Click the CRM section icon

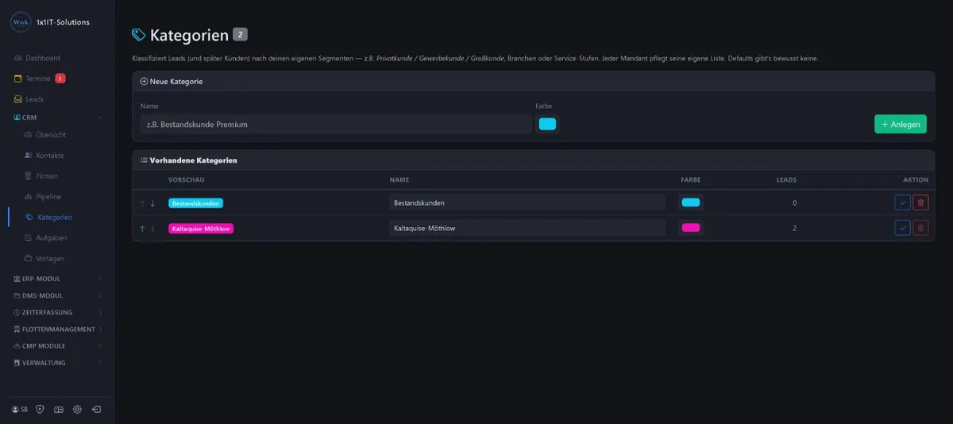point(17,118)
